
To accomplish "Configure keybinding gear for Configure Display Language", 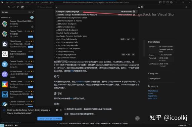I will [x=134, y=11].
